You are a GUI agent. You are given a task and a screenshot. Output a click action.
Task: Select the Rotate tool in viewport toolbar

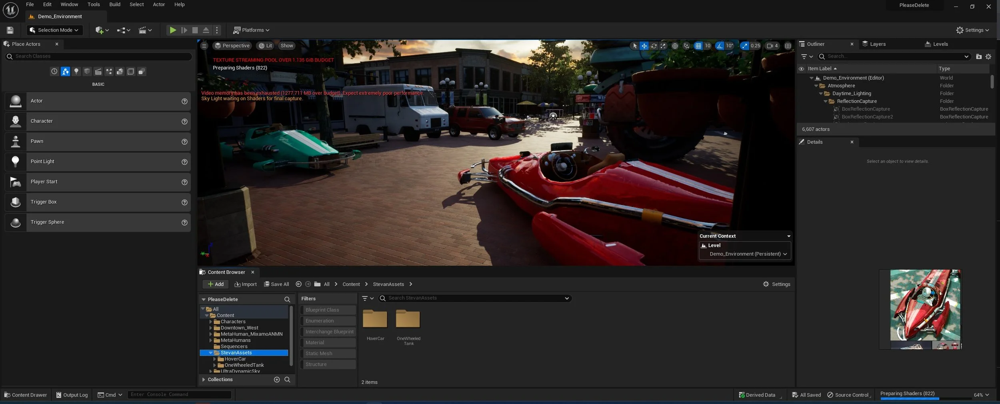654,46
